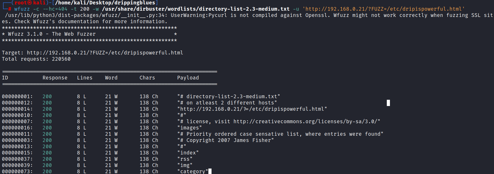The height and width of the screenshot is (174, 494).
Task: Click the "img" payload entry
Action: (185, 165)
